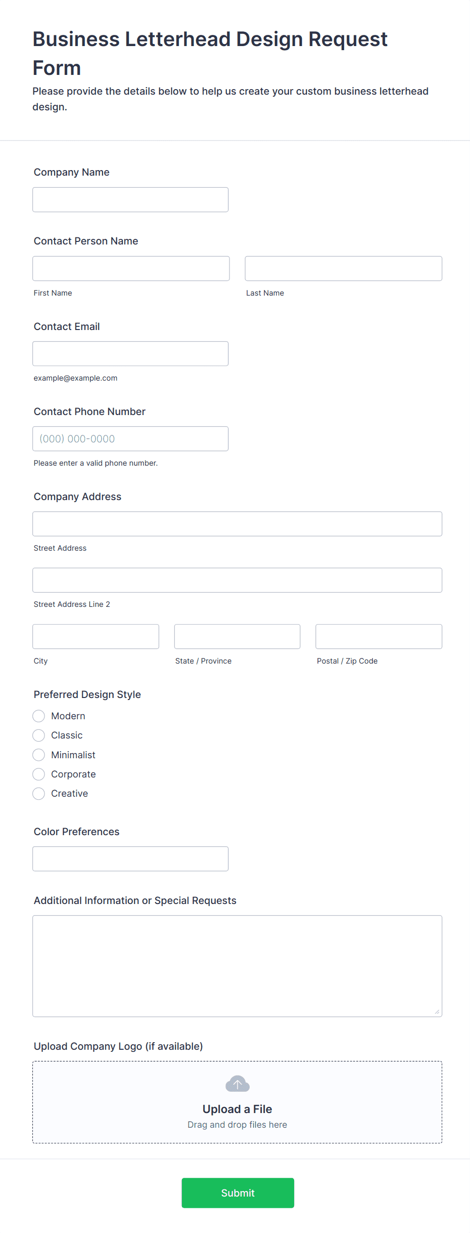Click the Contact Phone Number field
This screenshot has width=470, height=1233.
tap(130, 439)
